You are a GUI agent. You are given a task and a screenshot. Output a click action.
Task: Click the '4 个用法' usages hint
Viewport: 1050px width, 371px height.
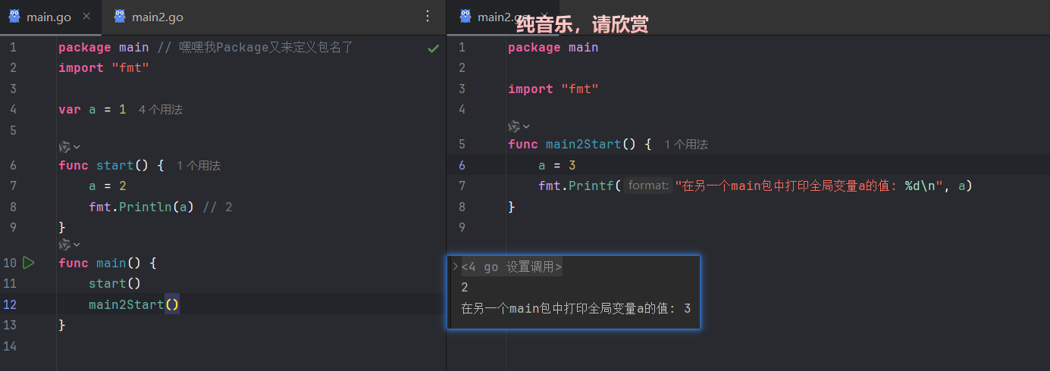[x=161, y=110]
